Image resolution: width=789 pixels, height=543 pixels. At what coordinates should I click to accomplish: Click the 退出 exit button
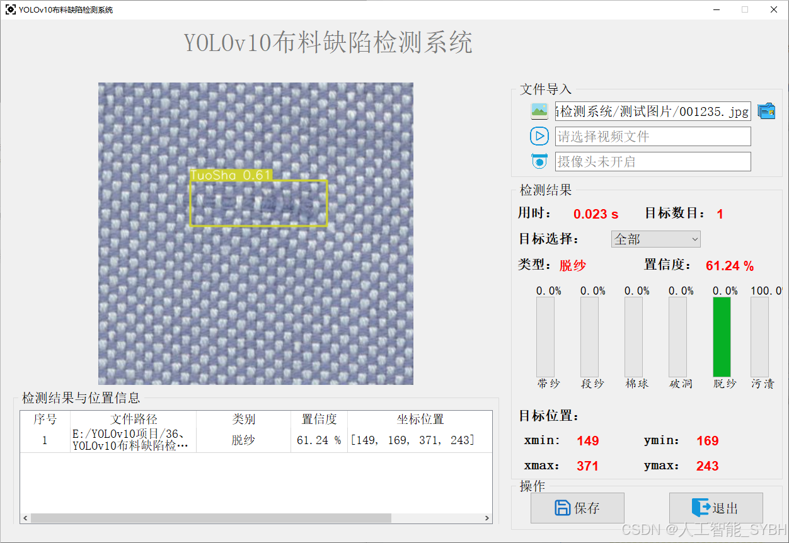click(x=716, y=508)
